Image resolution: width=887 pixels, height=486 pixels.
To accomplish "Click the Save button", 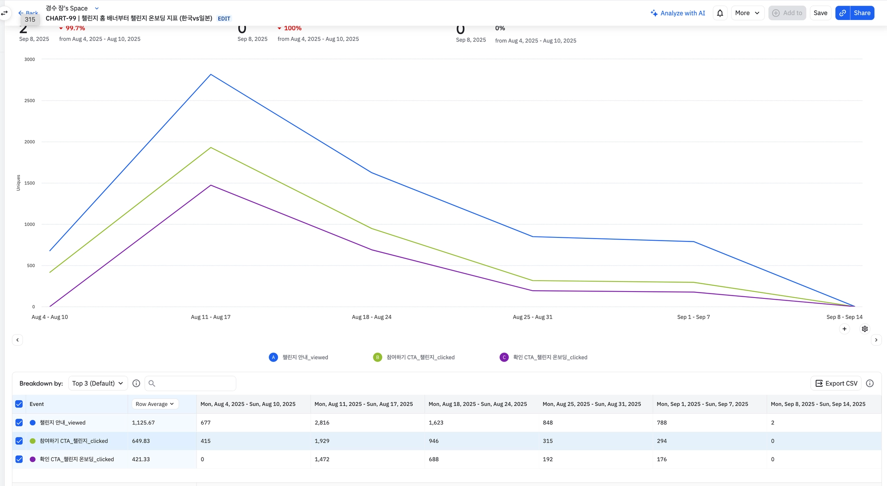I will coord(820,13).
